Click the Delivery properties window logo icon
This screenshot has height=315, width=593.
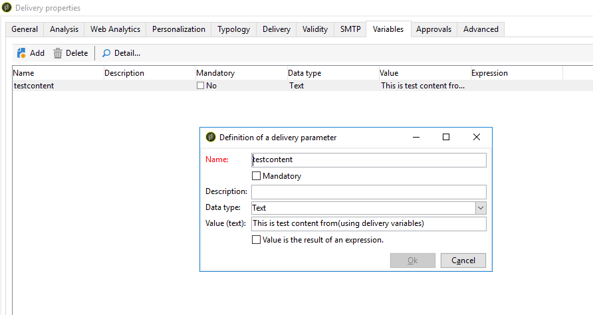point(7,8)
